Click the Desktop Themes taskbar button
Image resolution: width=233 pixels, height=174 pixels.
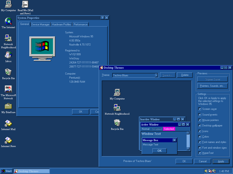tap(31, 171)
